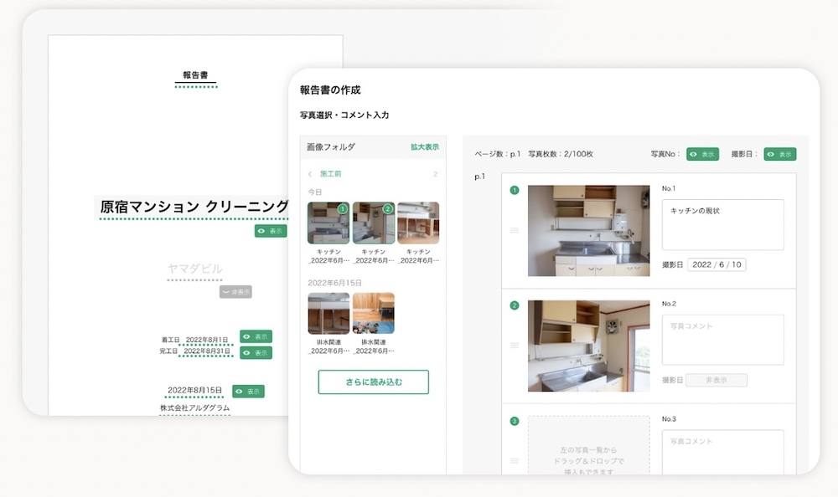The height and width of the screenshot is (497, 838).
Task: Click the green number 2 slot badge
Action: click(x=515, y=305)
